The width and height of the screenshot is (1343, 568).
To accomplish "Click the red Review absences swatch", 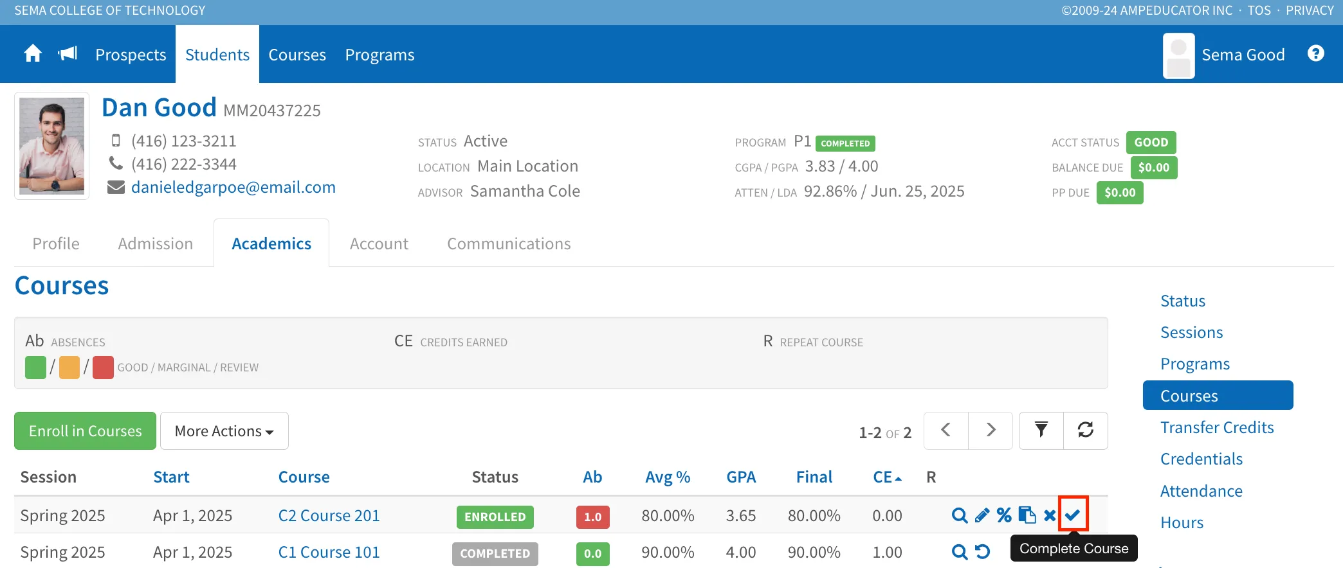I will click(103, 368).
